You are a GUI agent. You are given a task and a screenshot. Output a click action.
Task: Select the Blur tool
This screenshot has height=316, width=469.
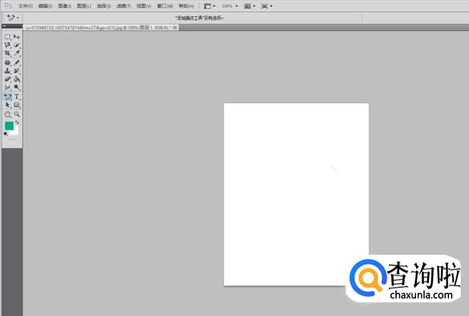tap(8, 87)
